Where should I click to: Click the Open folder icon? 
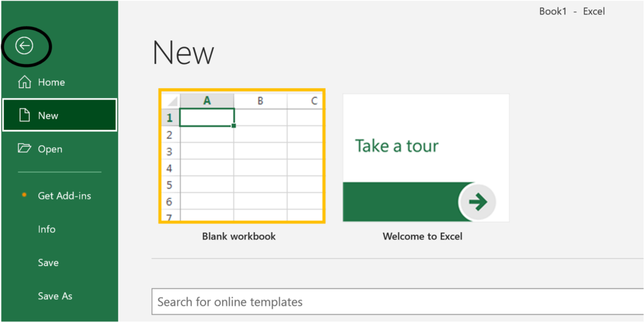[25, 148]
